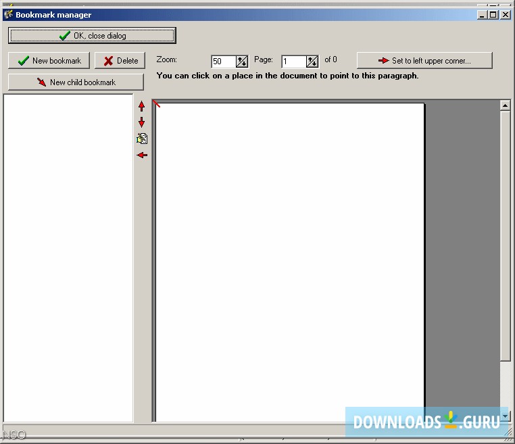Click the Zoom value input field
The image size is (515, 444).
[x=223, y=61]
